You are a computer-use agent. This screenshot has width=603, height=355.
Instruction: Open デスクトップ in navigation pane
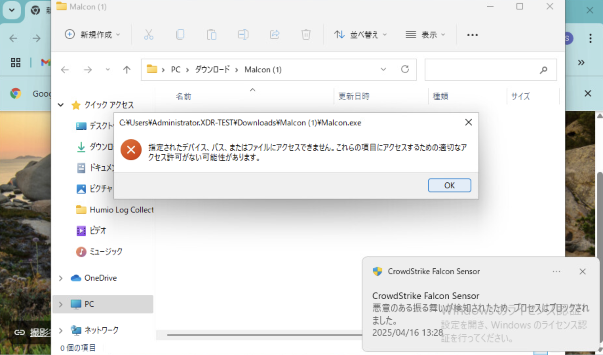(94, 126)
